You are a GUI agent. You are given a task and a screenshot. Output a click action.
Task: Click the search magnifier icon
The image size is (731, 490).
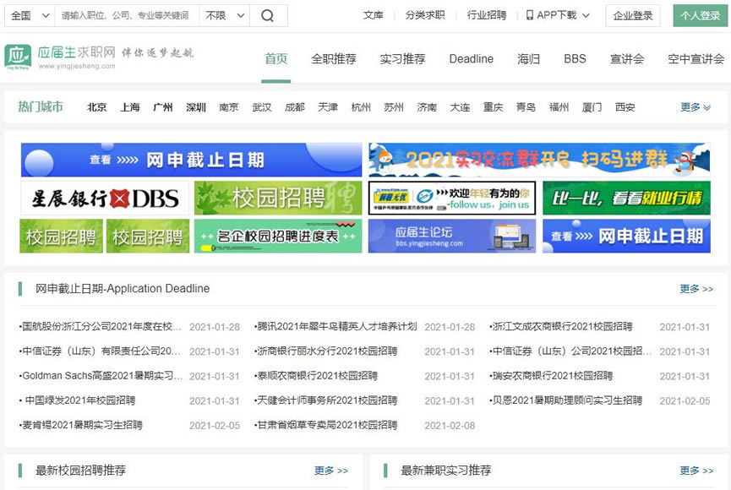tap(268, 16)
